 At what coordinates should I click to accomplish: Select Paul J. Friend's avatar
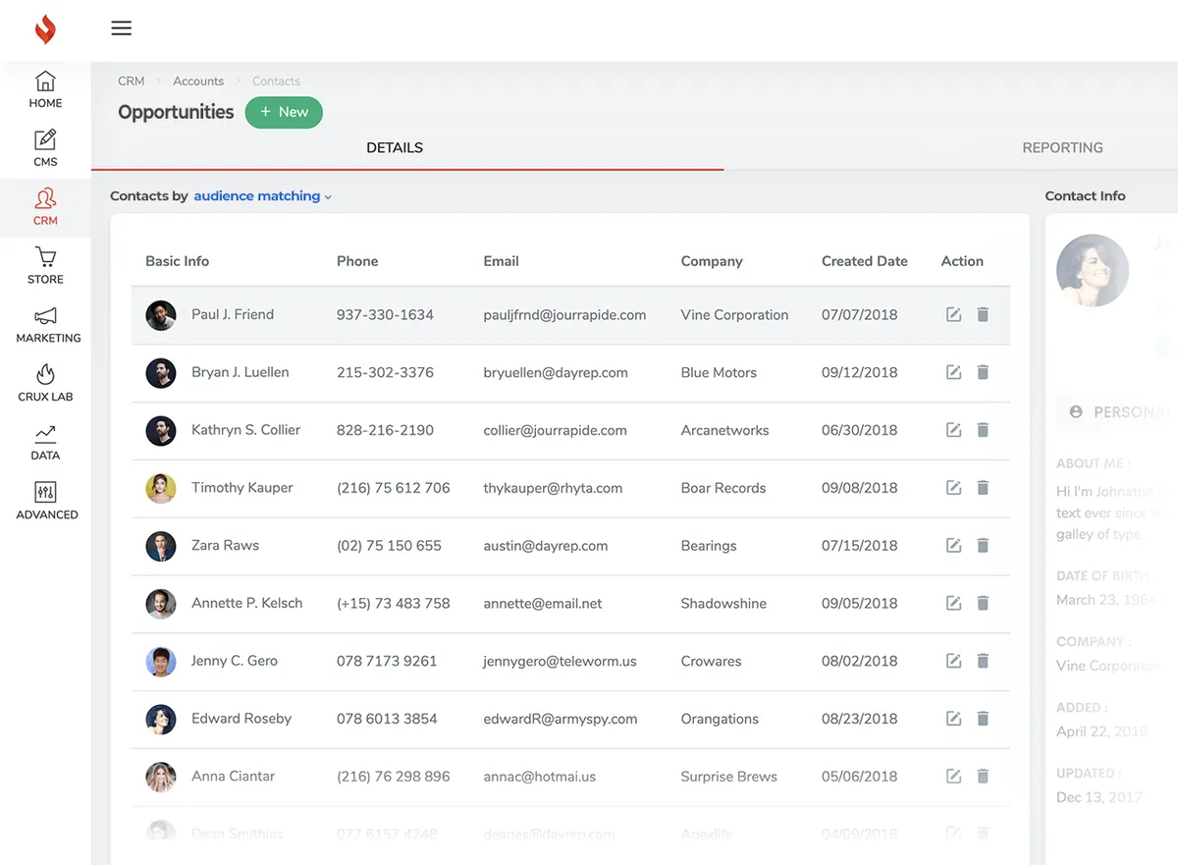point(161,315)
